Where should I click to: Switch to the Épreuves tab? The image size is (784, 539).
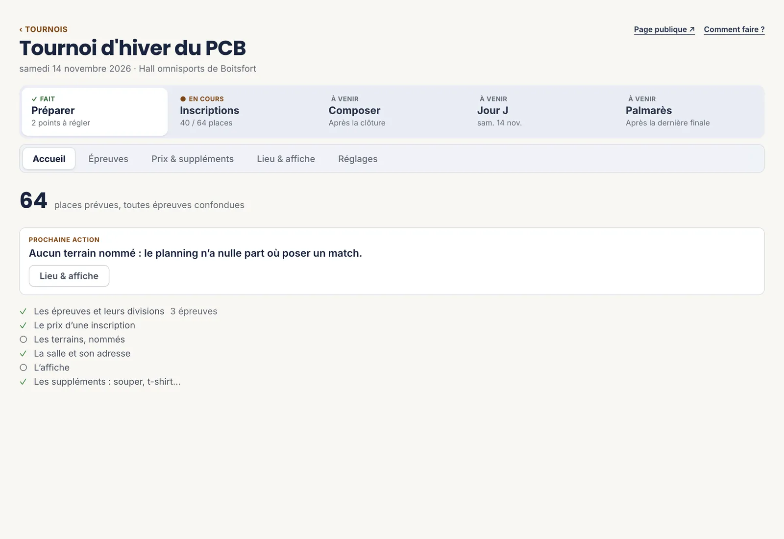coord(108,159)
